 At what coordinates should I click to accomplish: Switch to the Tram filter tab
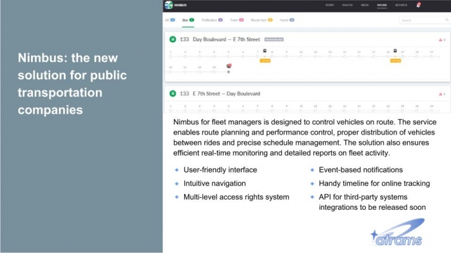click(x=236, y=20)
